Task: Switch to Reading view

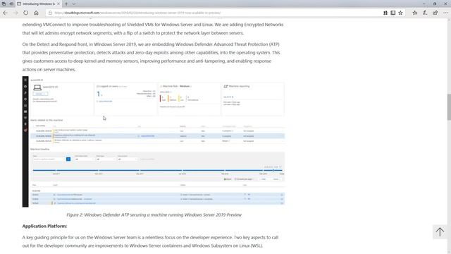Action: pos(393,13)
